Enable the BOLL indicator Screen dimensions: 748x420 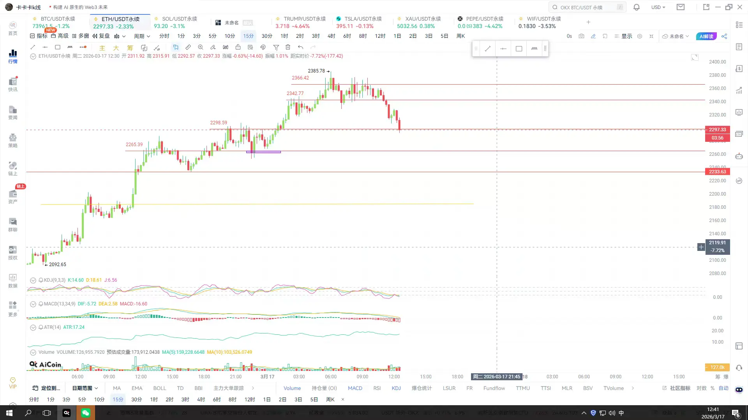(160, 388)
